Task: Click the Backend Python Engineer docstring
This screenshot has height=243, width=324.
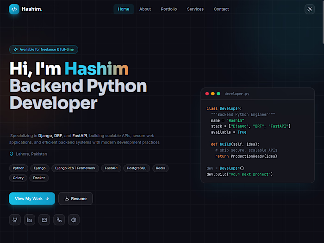Action: pyautogui.click(x=243, y=114)
